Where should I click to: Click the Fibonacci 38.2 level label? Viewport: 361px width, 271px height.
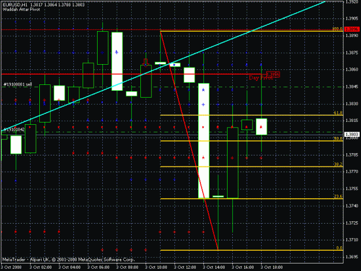(338, 165)
